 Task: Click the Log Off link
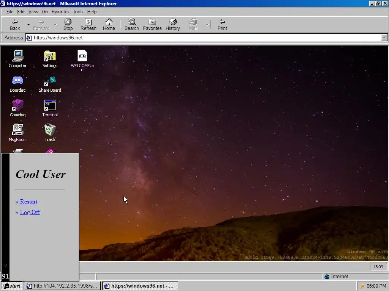point(30,212)
